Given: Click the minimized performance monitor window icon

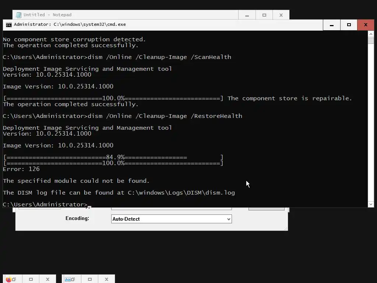Looking at the screenshot, I should click(68, 279).
